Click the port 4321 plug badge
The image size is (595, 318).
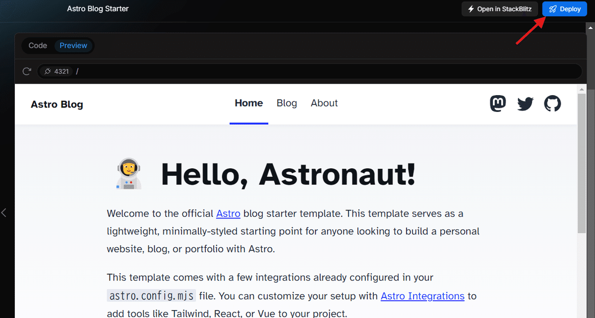[x=57, y=71]
